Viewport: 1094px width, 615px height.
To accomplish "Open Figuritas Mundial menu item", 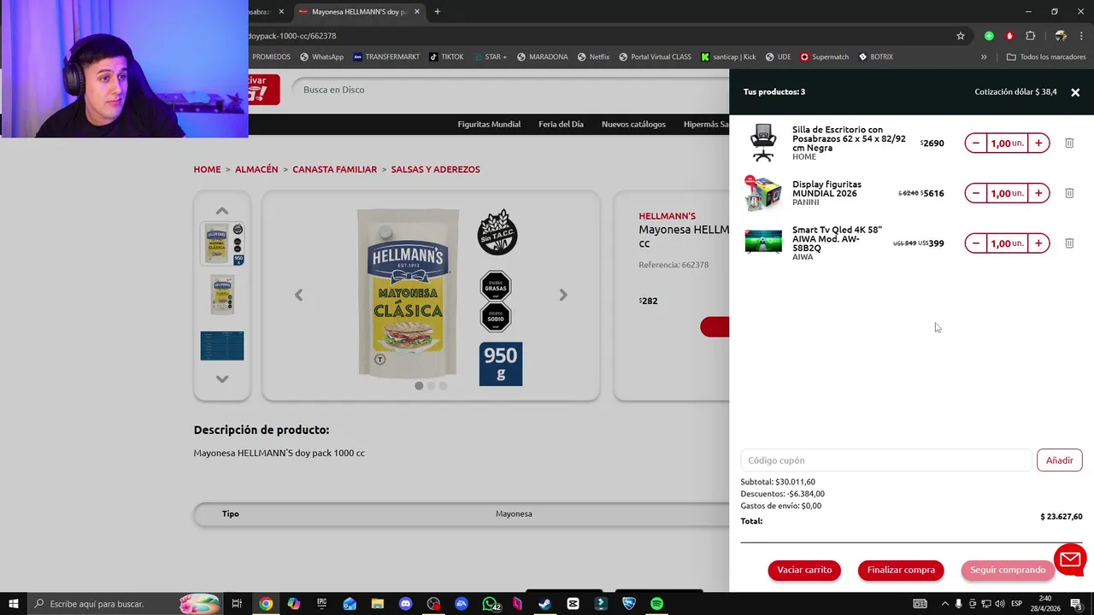I will pyautogui.click(x=489, y=124).
